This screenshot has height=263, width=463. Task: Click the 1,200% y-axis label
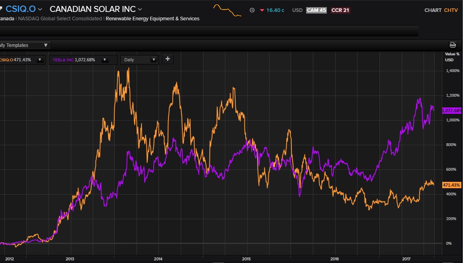pyautogui.click(x=453, y=95)
